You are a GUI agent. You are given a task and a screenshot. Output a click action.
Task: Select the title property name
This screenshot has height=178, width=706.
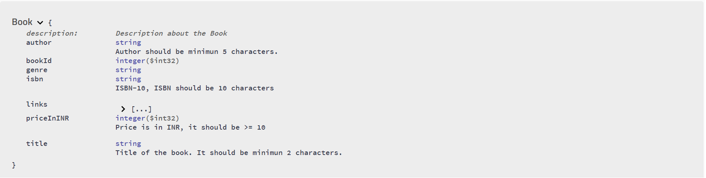(37, 144)
